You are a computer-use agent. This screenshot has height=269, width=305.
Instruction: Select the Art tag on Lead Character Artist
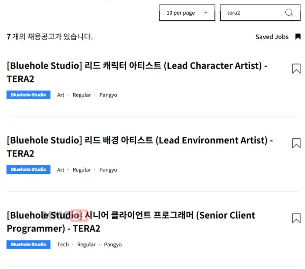tap(60, 95)
